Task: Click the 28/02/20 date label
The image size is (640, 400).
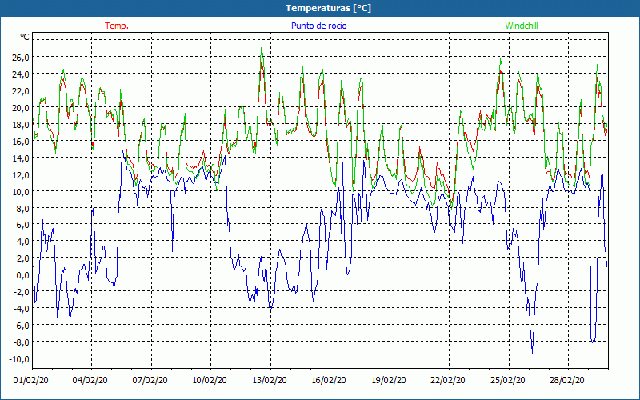Action: 567,381
